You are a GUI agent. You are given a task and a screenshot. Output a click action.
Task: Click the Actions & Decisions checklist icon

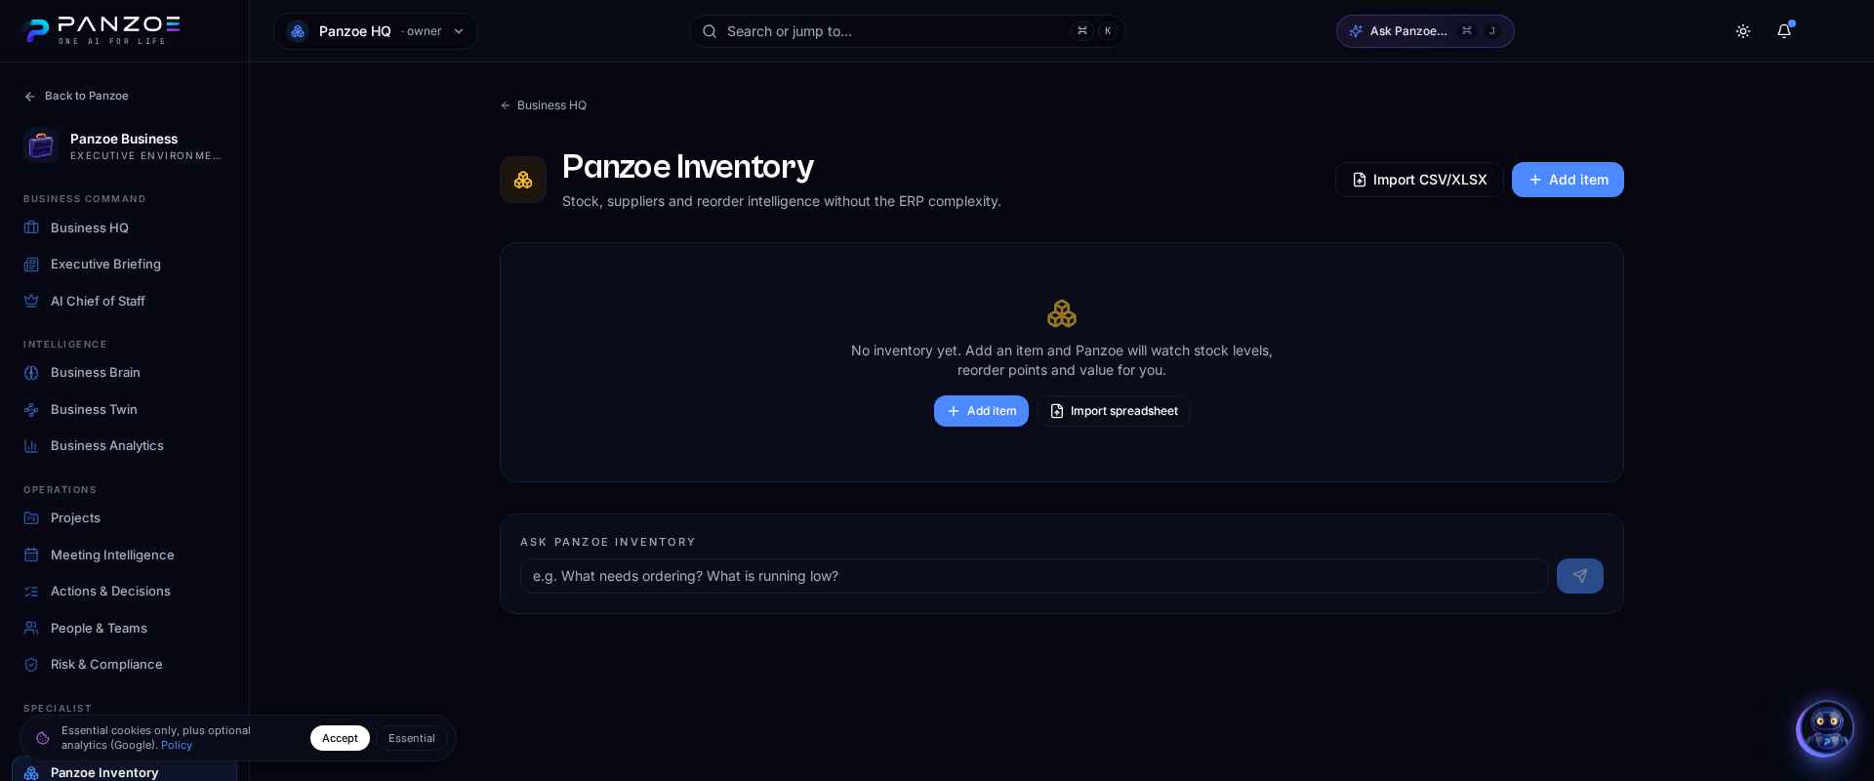point(31,592)
